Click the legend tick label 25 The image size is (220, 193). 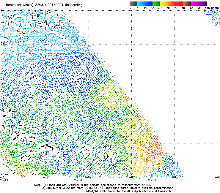pos(168,8)
